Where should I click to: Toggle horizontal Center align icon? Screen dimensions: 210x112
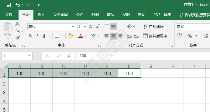coord(113,36)
